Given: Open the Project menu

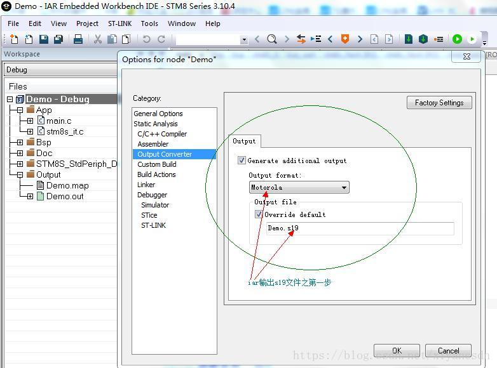Looking at the screenshot, I should 87,23.
